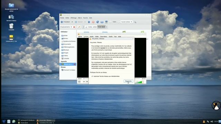Image resolution: width=221 pixels, height=124 pixels.
Task: Open Images in the sidebar places
Action: (65, 53)
